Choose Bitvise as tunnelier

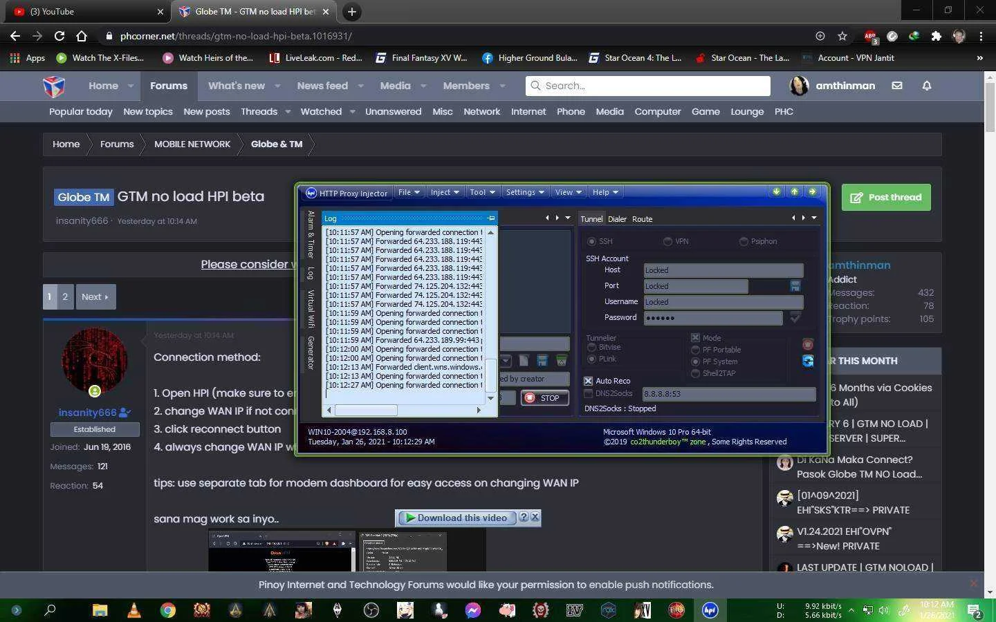click(591, 348)
